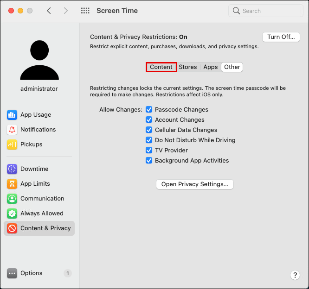Image resolution: width=309 pixels, height=289 pixels.
Task: Open the Communication sidebar label
Action: pos(42,199)
